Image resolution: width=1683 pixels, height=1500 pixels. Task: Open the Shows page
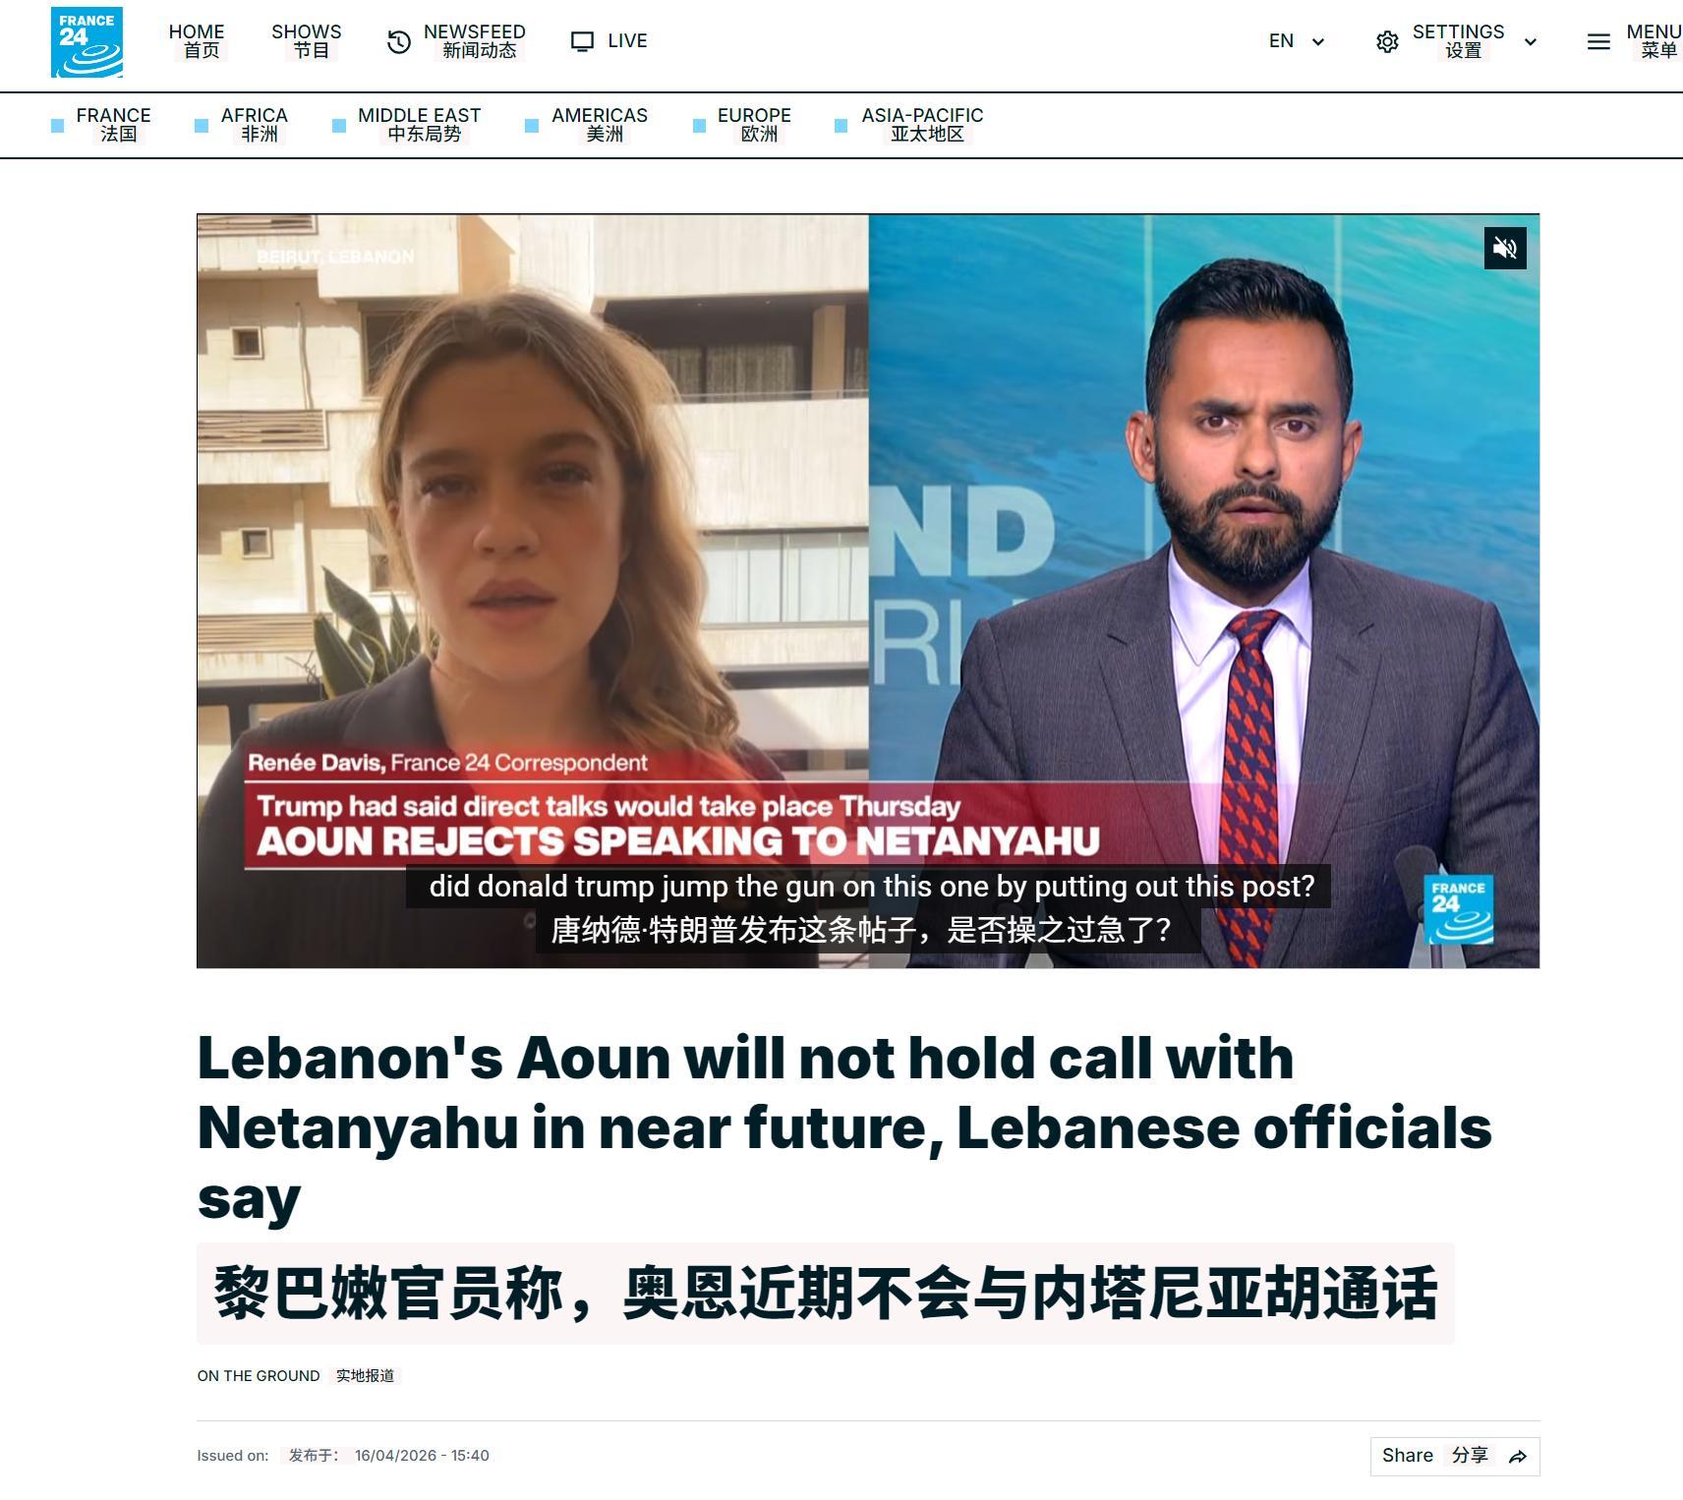[x=307, y=41]
